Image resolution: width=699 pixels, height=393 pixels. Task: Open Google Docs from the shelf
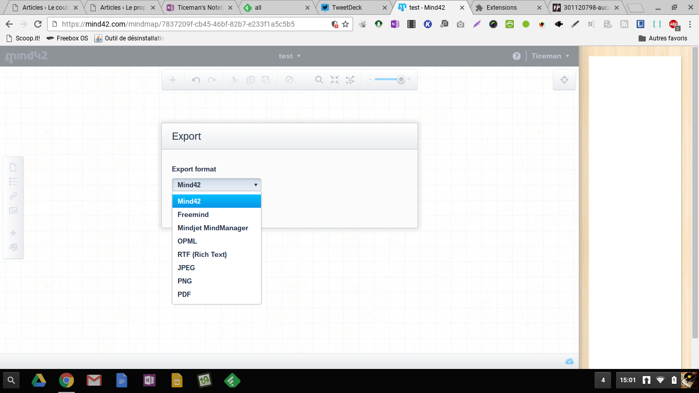[x=121, y=380]
